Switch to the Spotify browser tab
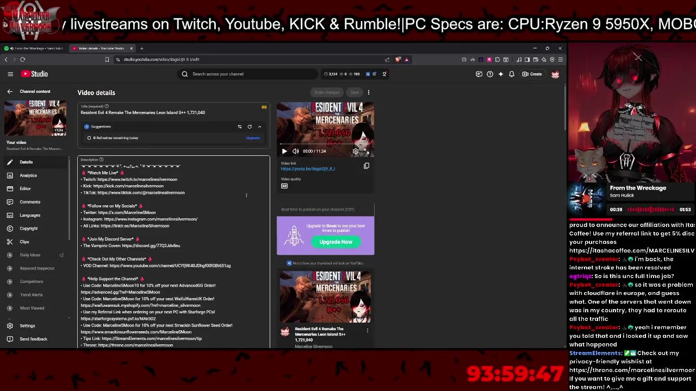This screenshot has height=391, width=696. [x=35, y=48]
